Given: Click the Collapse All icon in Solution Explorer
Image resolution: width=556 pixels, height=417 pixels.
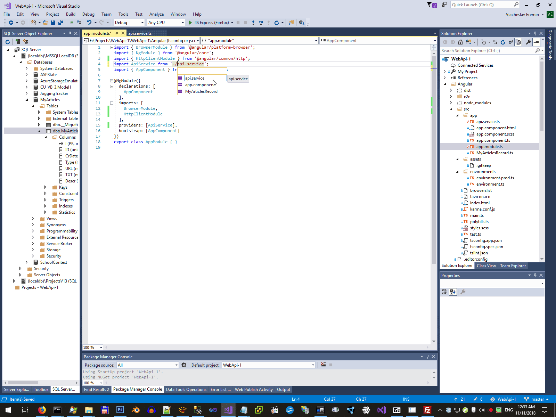Looking at the screenshot, I should (x=510, y=42).
